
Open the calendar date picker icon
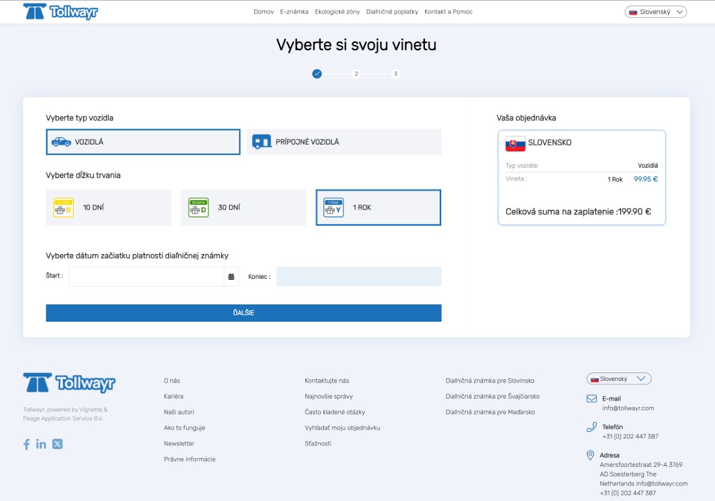pyautogui.click(x=231, y=276)
